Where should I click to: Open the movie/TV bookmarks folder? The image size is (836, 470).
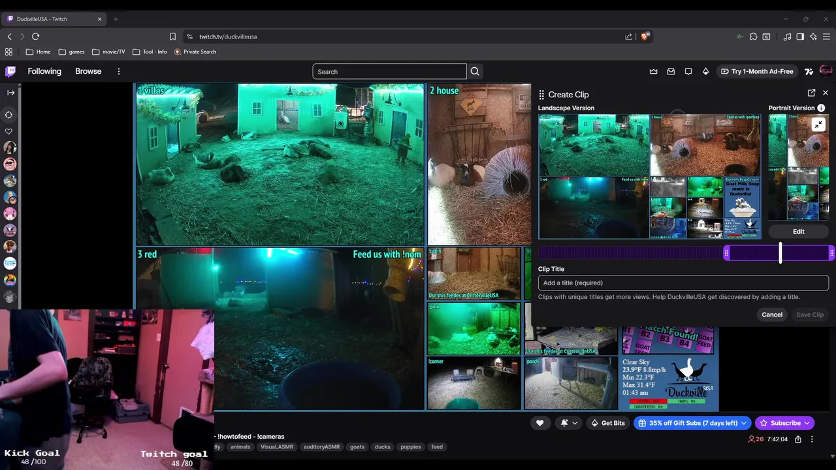click(108, 52)
